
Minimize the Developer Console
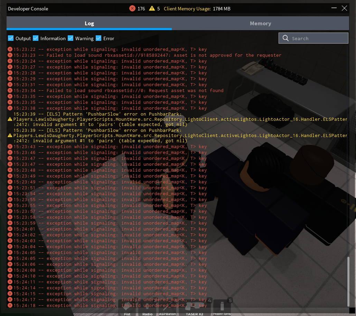(x=334, y=9)
